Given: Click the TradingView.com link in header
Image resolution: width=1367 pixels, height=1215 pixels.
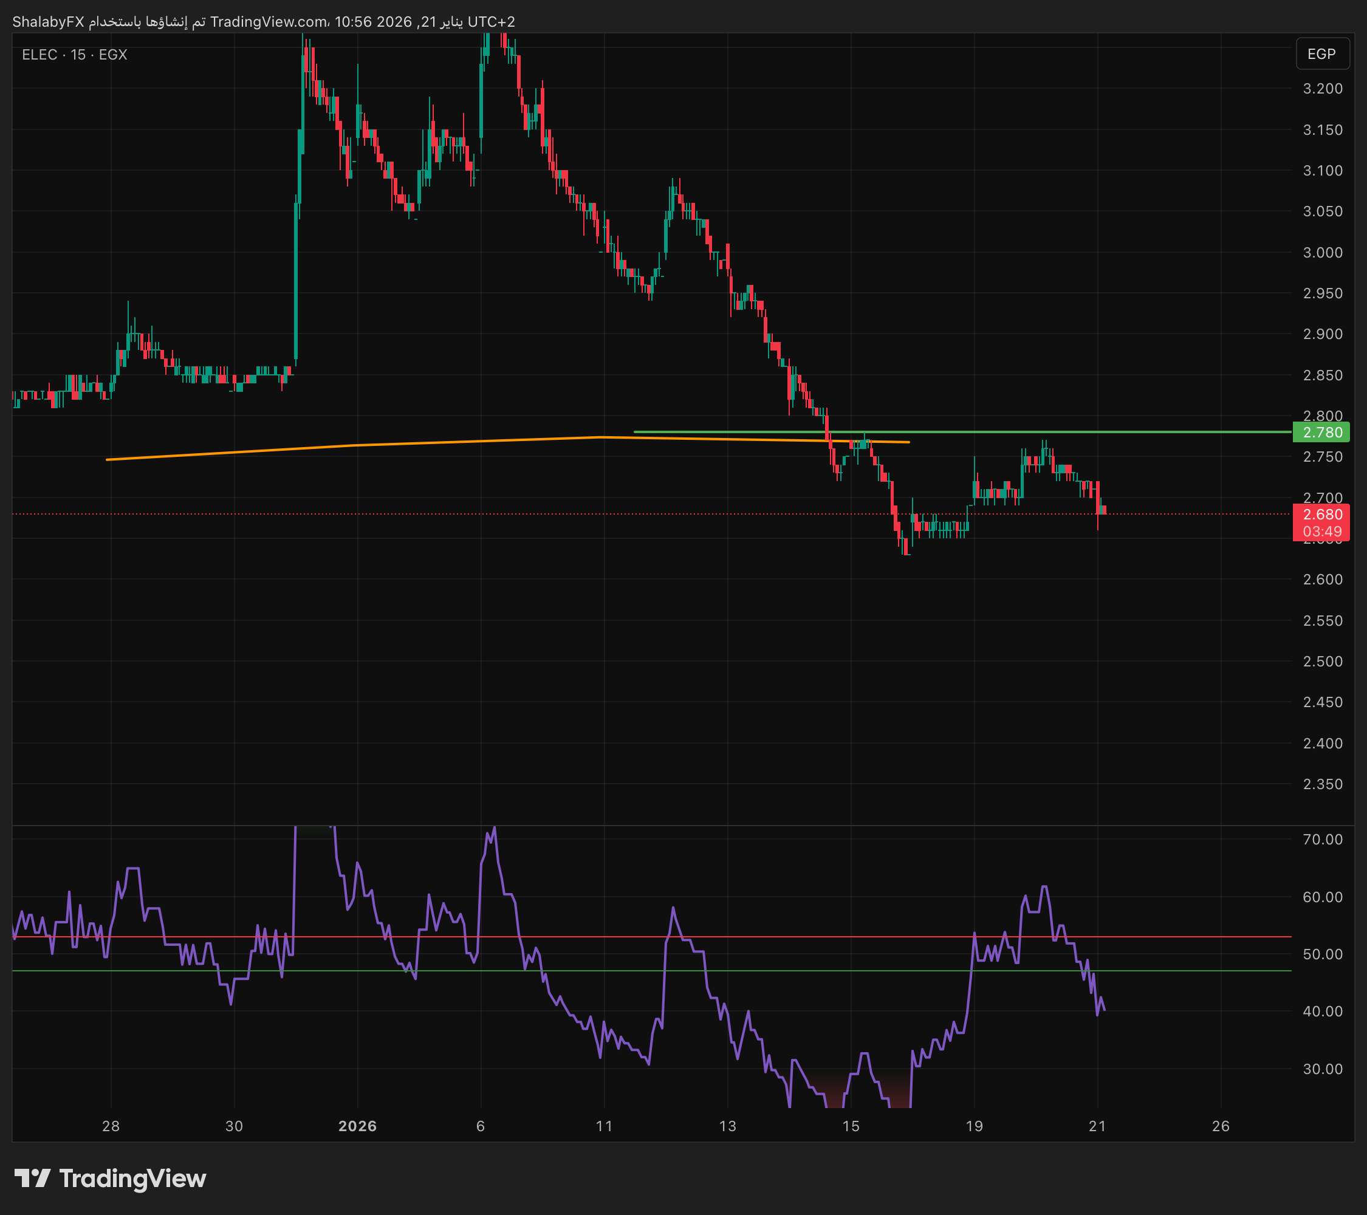Looking at the screenshot, I should pos(267,21).
